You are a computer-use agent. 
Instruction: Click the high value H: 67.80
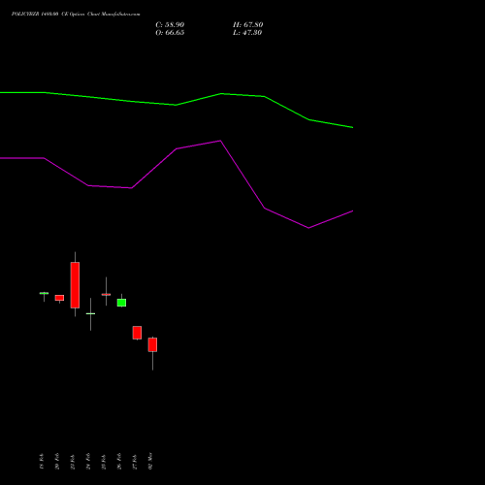click(247, 25)
